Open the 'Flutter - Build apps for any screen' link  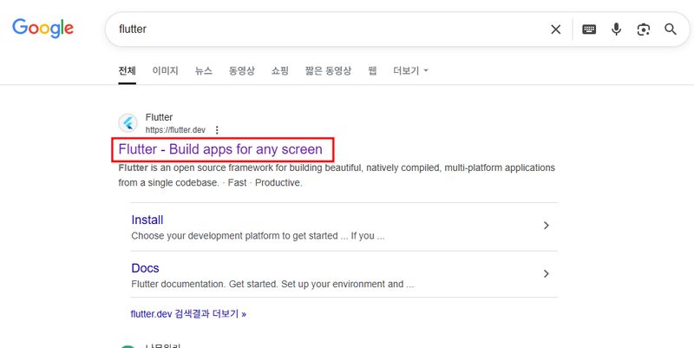click(220, 149)
